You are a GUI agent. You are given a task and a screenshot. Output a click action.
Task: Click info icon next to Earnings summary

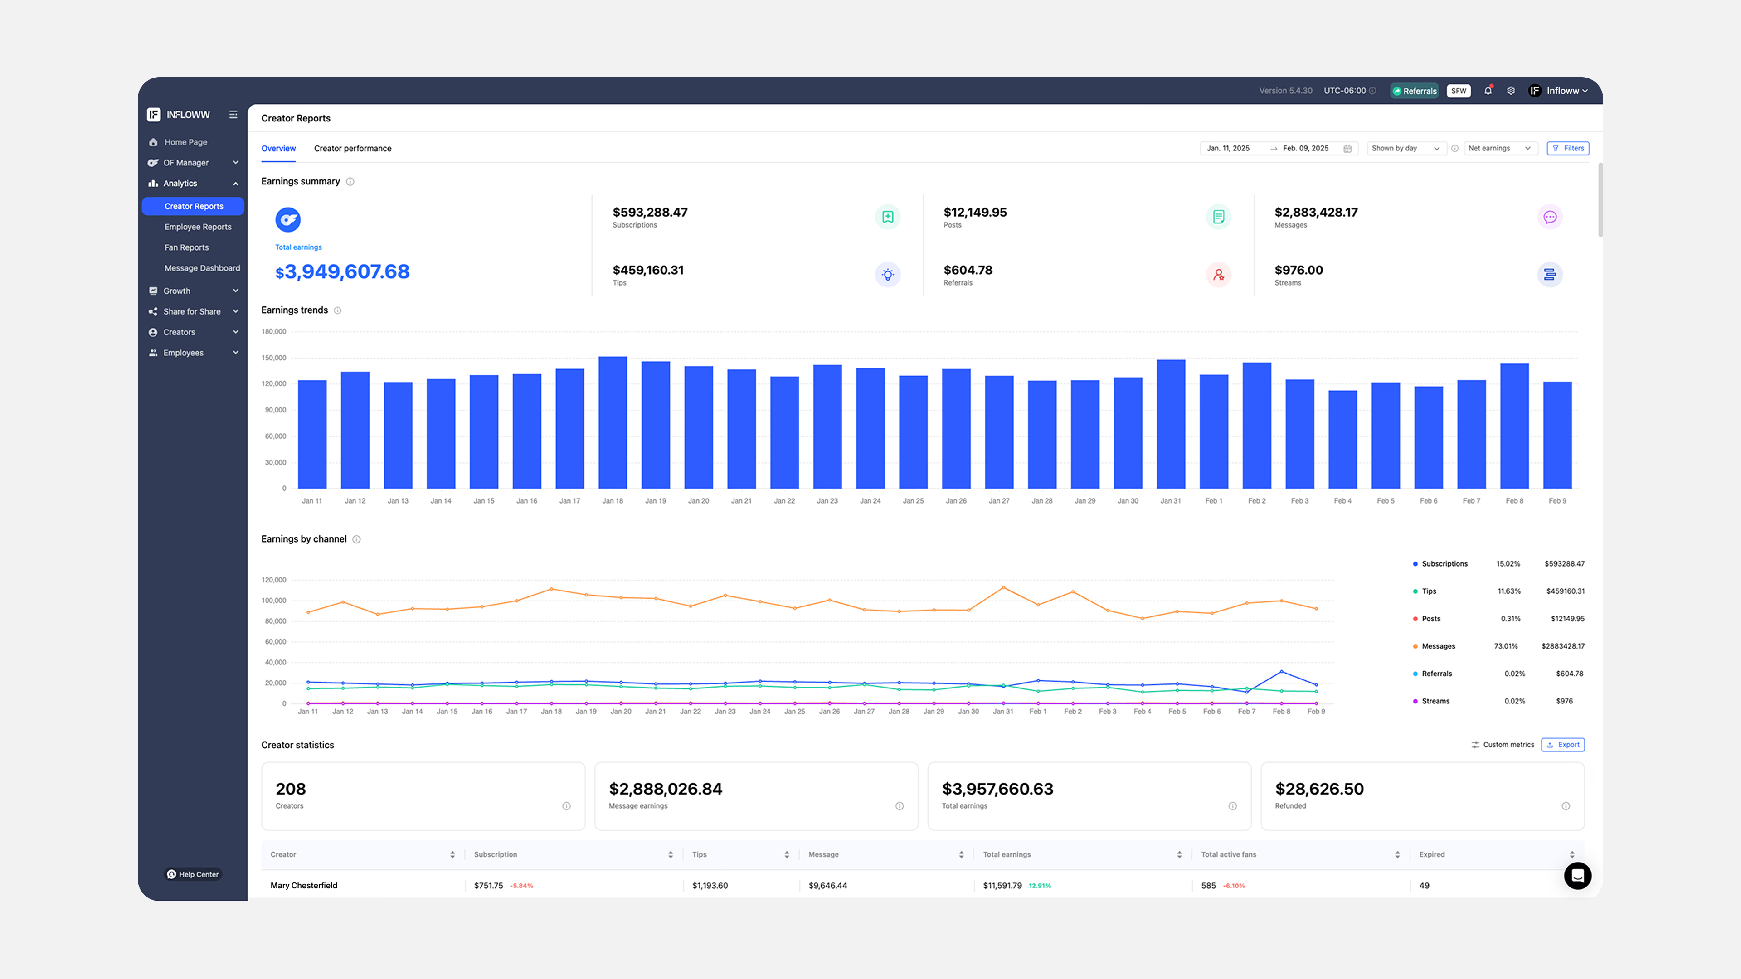[x=350, y=182]
